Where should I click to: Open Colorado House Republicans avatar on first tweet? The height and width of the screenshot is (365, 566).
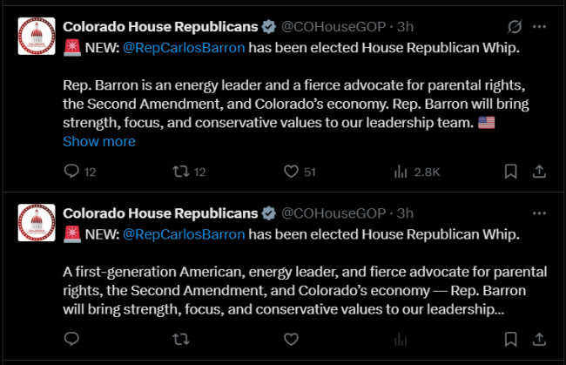(x=37, y=37)
